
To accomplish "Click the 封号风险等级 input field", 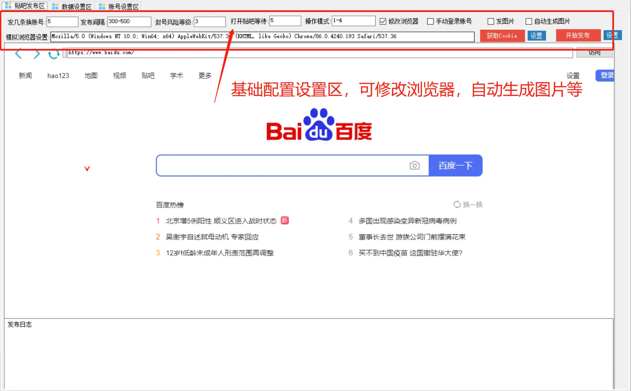I will pos(210,22).
